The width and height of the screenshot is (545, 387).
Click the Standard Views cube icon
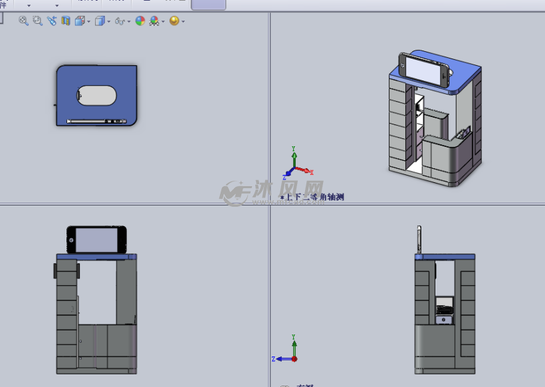point(78,21)
